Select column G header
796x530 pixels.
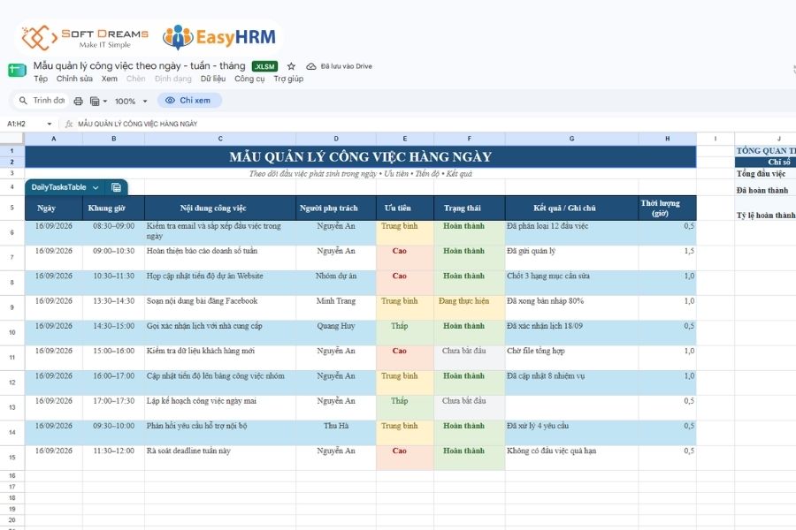tap(571, 139)
